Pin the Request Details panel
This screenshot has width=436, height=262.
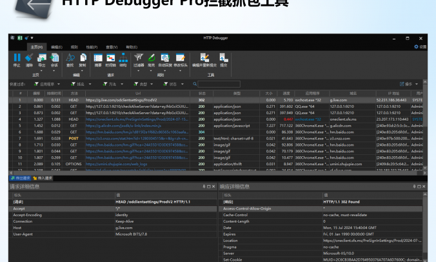204,186
